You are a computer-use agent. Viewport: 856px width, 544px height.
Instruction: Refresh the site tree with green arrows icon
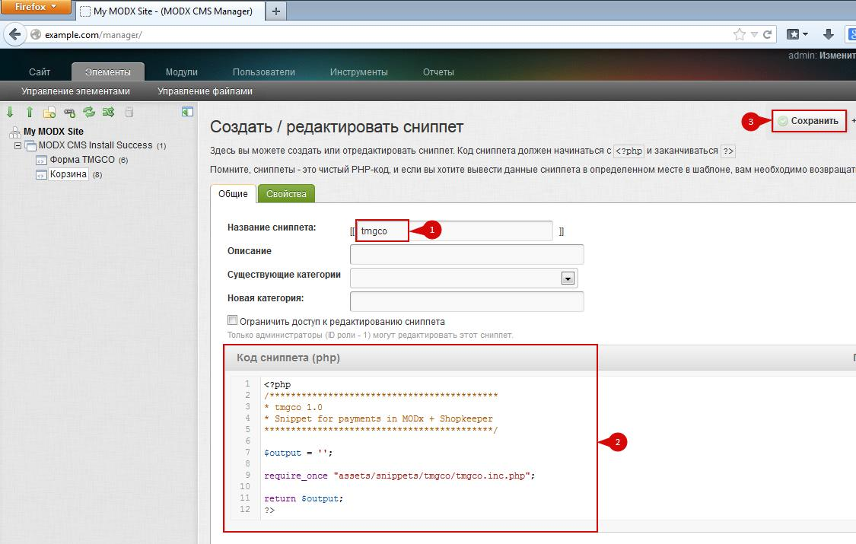(89, 113)
